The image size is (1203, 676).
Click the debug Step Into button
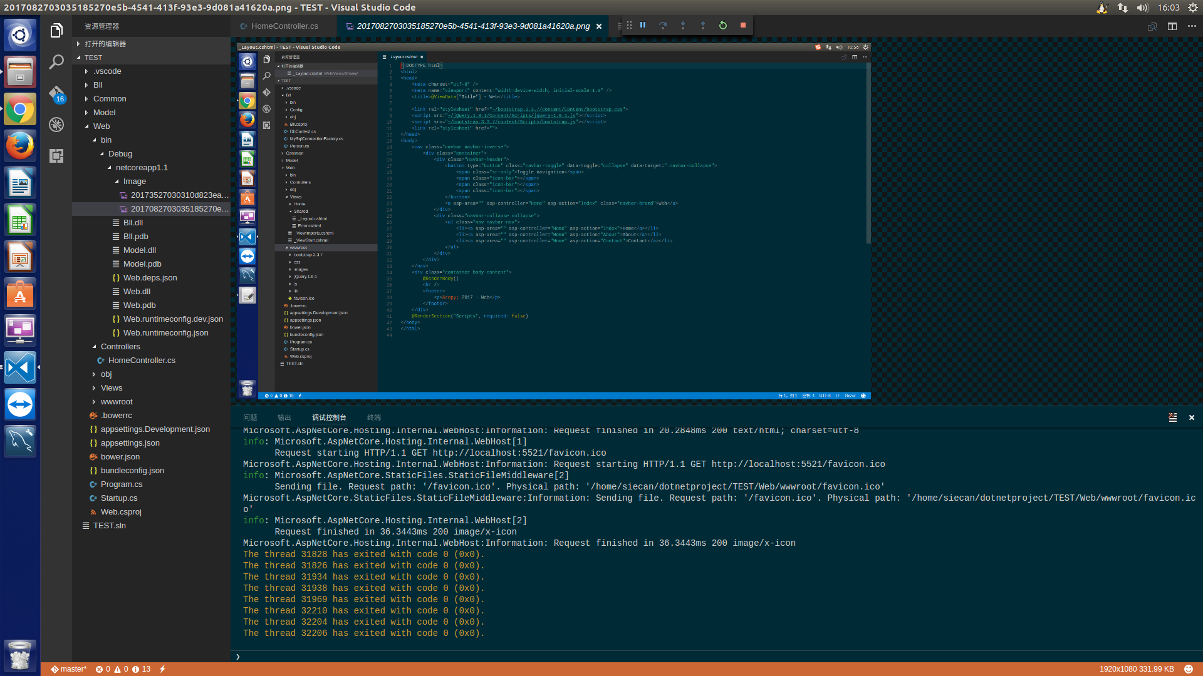coord(683,26)
